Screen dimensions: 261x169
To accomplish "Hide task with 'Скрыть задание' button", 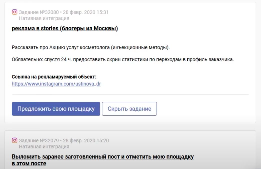I will (x=129, y=109).
